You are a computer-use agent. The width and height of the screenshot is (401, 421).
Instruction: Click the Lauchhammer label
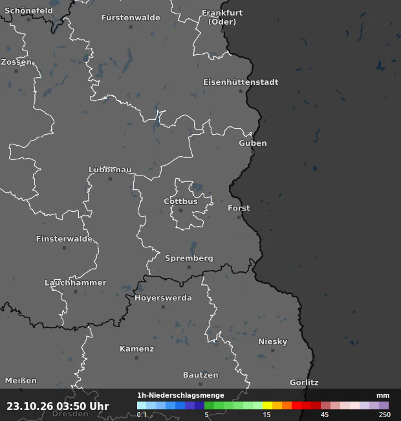tap(75, 283)
